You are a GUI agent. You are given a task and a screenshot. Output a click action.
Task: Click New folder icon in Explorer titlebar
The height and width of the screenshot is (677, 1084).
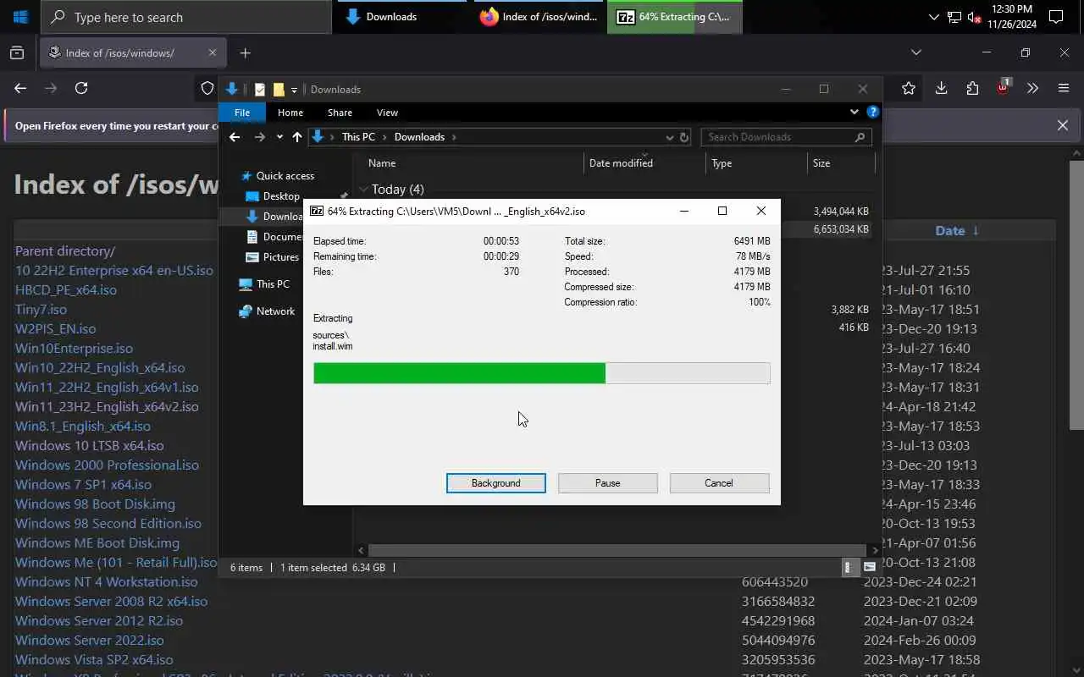[x=279, y=90]
